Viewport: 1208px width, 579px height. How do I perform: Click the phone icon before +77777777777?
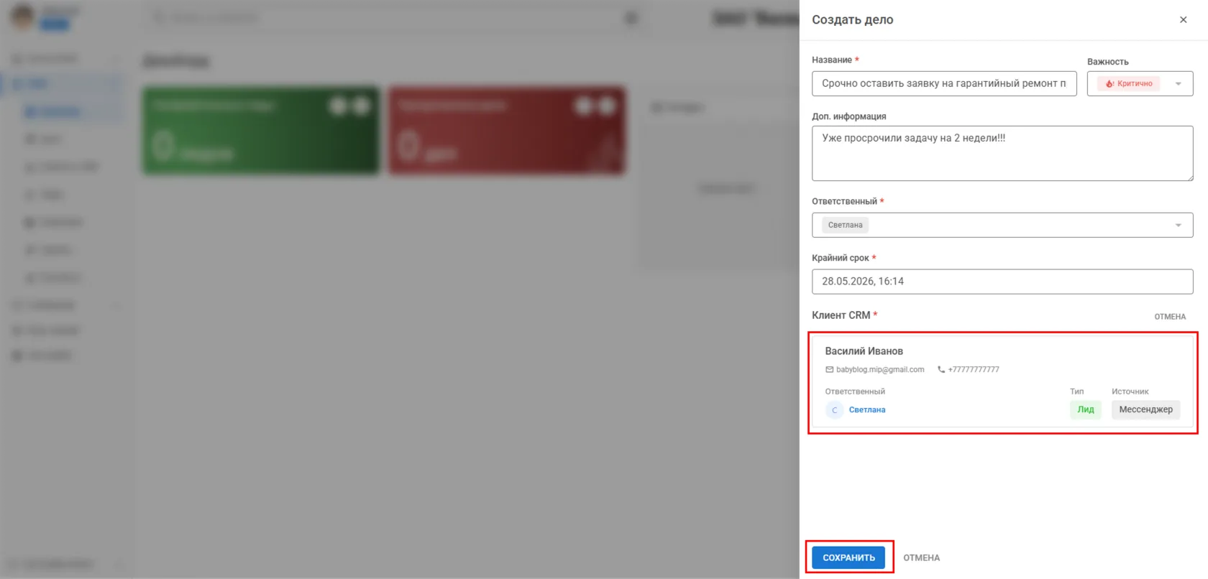pos(941,370)
